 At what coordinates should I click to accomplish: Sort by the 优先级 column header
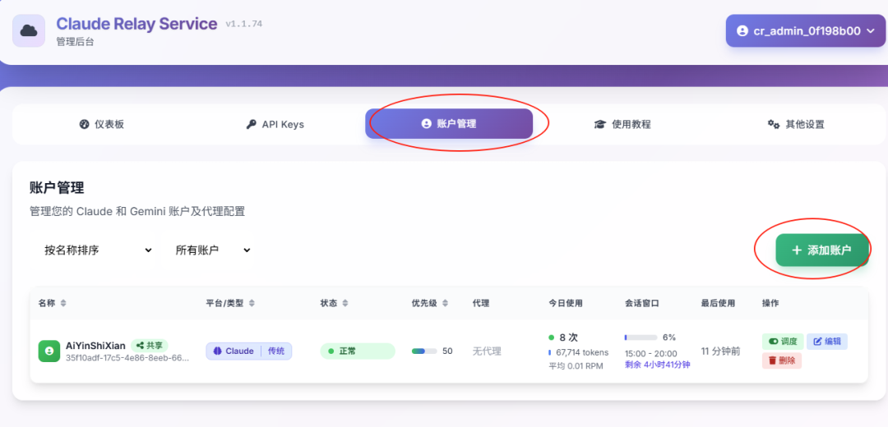point(430,303)
